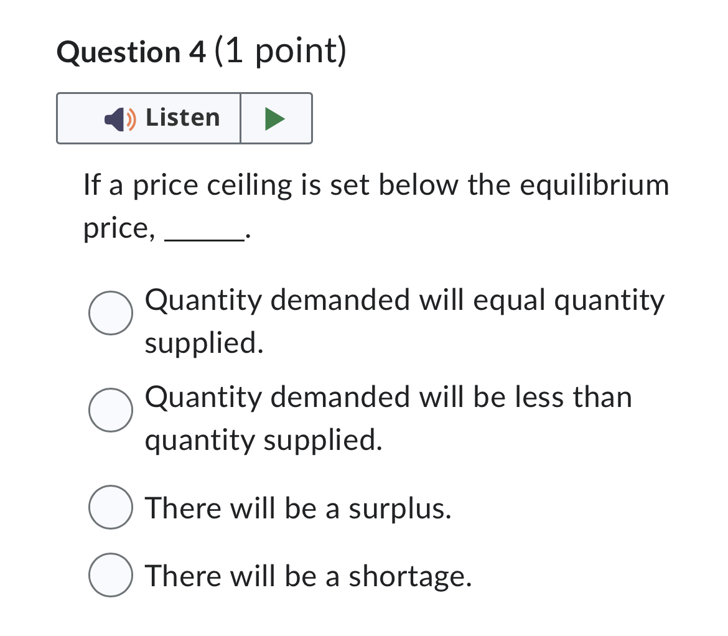Click the speaker icon on the Listen button
The image size is (728, 636).
[115, 118]
